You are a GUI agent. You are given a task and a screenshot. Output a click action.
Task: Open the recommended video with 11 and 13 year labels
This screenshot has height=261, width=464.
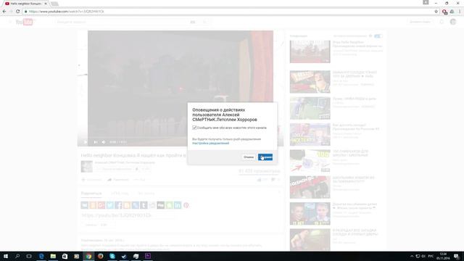coord(310,214)
